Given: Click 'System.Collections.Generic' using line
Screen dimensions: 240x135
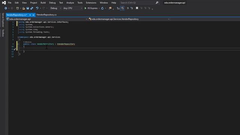Looking at the screenshot, I should [x=36, y=27].
